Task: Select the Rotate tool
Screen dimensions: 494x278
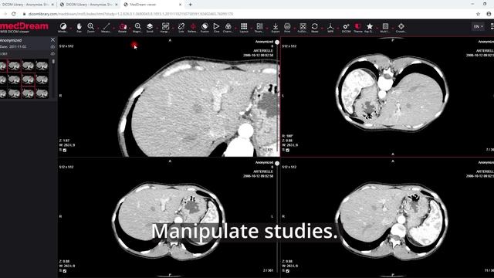Action: point(123,27)
